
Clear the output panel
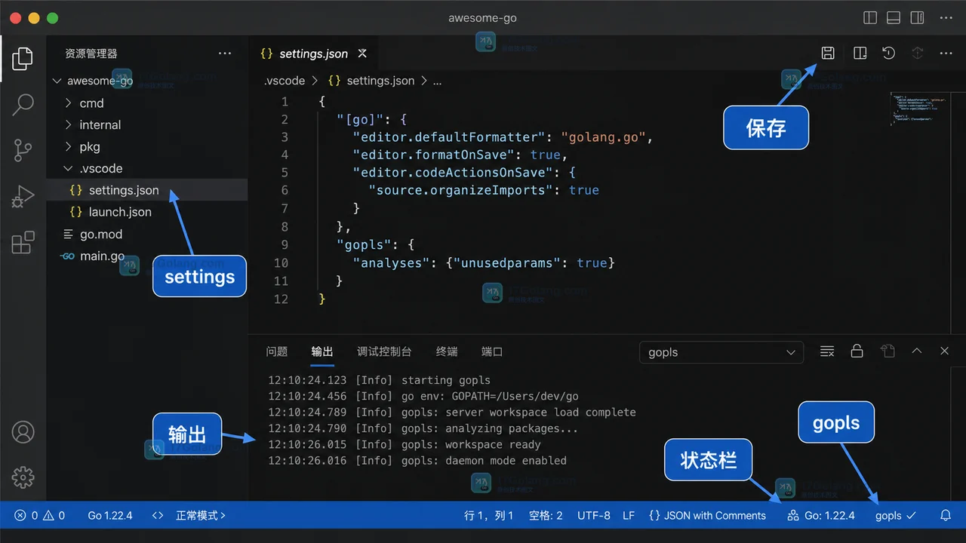pos(827,351)
